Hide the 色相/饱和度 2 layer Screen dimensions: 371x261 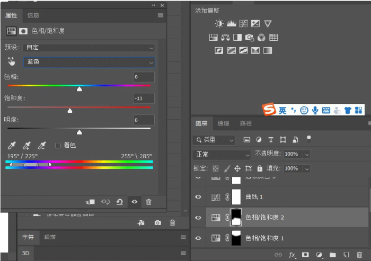(198, 218)
